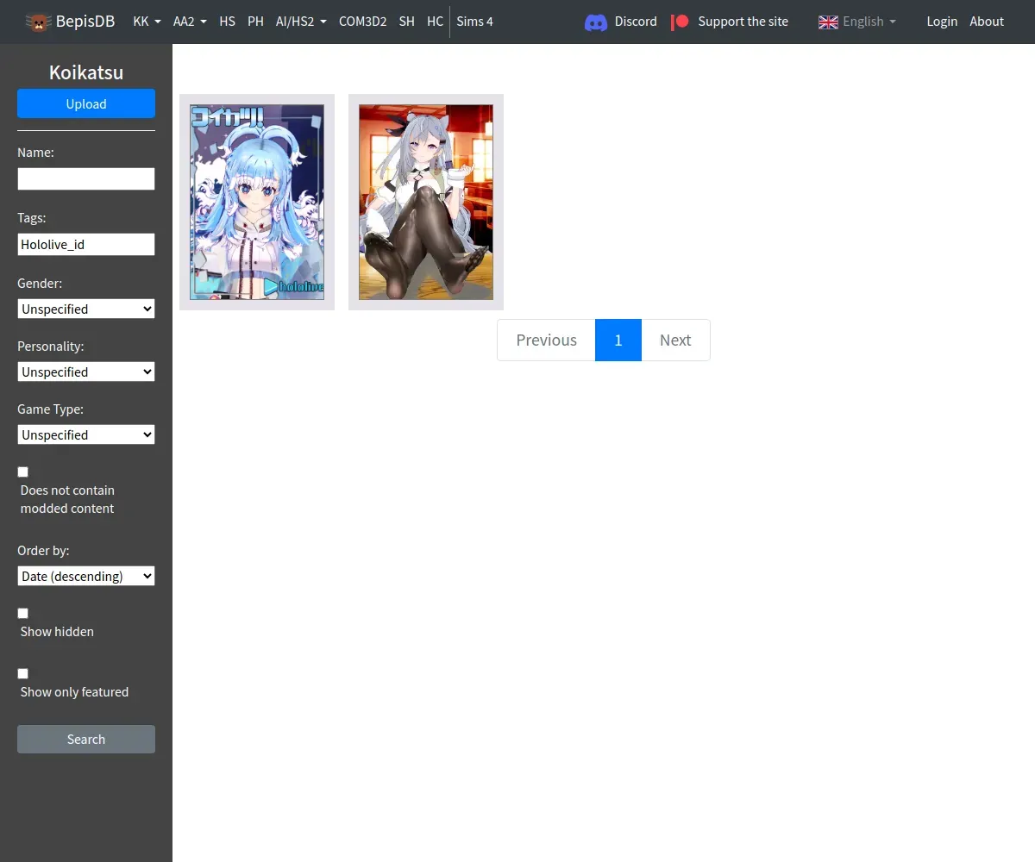Go to the HC section

(435, 22)
